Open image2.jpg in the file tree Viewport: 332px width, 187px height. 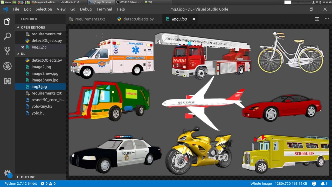[40, 67]
